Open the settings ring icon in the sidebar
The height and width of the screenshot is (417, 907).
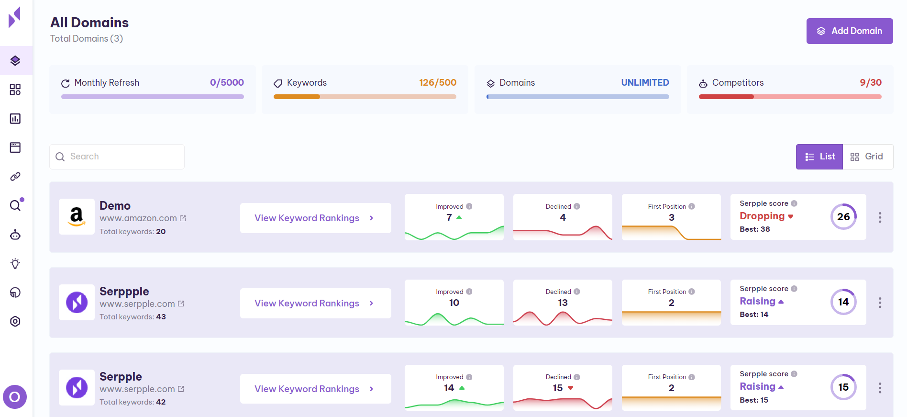(x=15, y=321)
